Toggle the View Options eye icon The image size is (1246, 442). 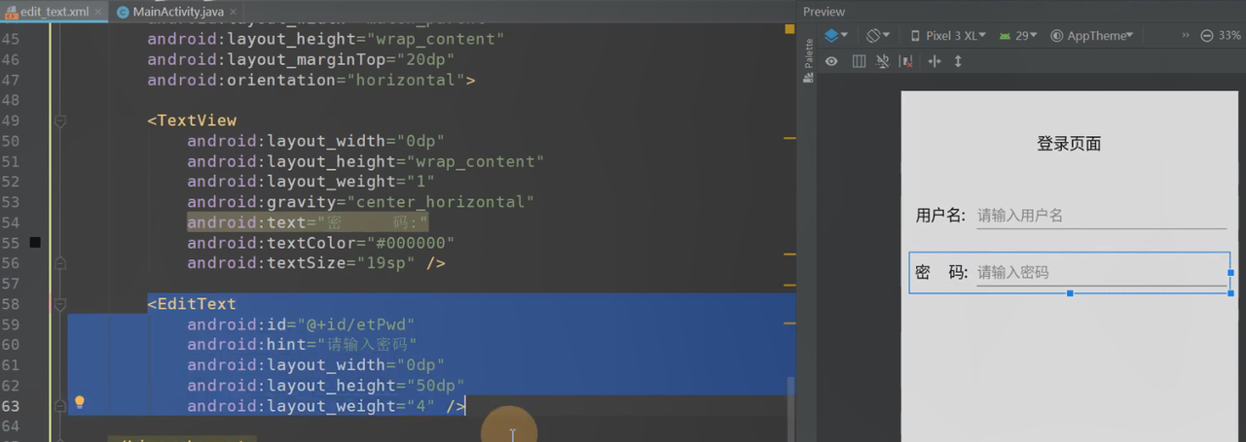pos(832,61)
